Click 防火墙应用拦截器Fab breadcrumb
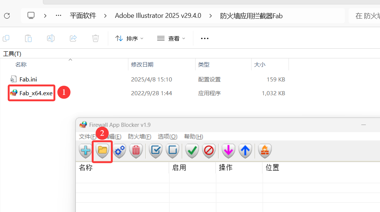The image size is (380, 212). pyautogui.click(x=251, y=16)
